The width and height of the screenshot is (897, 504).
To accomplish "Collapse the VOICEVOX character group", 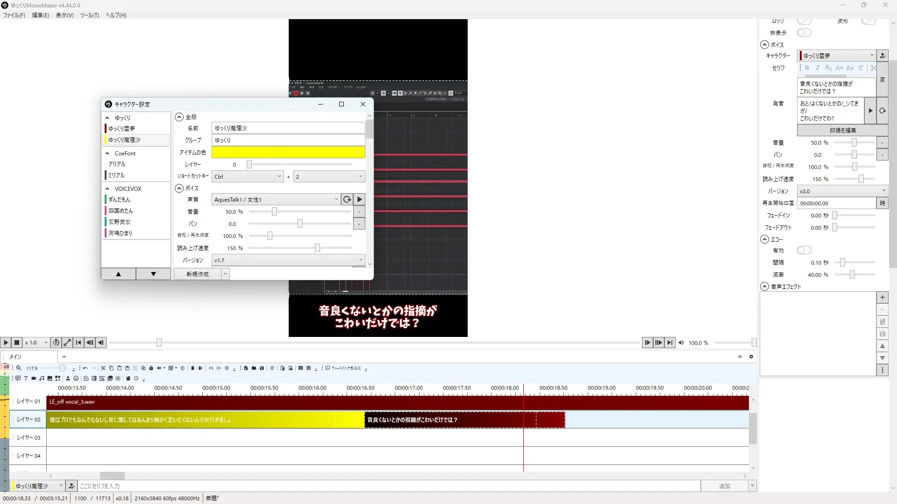I will (x=107, y=189).
